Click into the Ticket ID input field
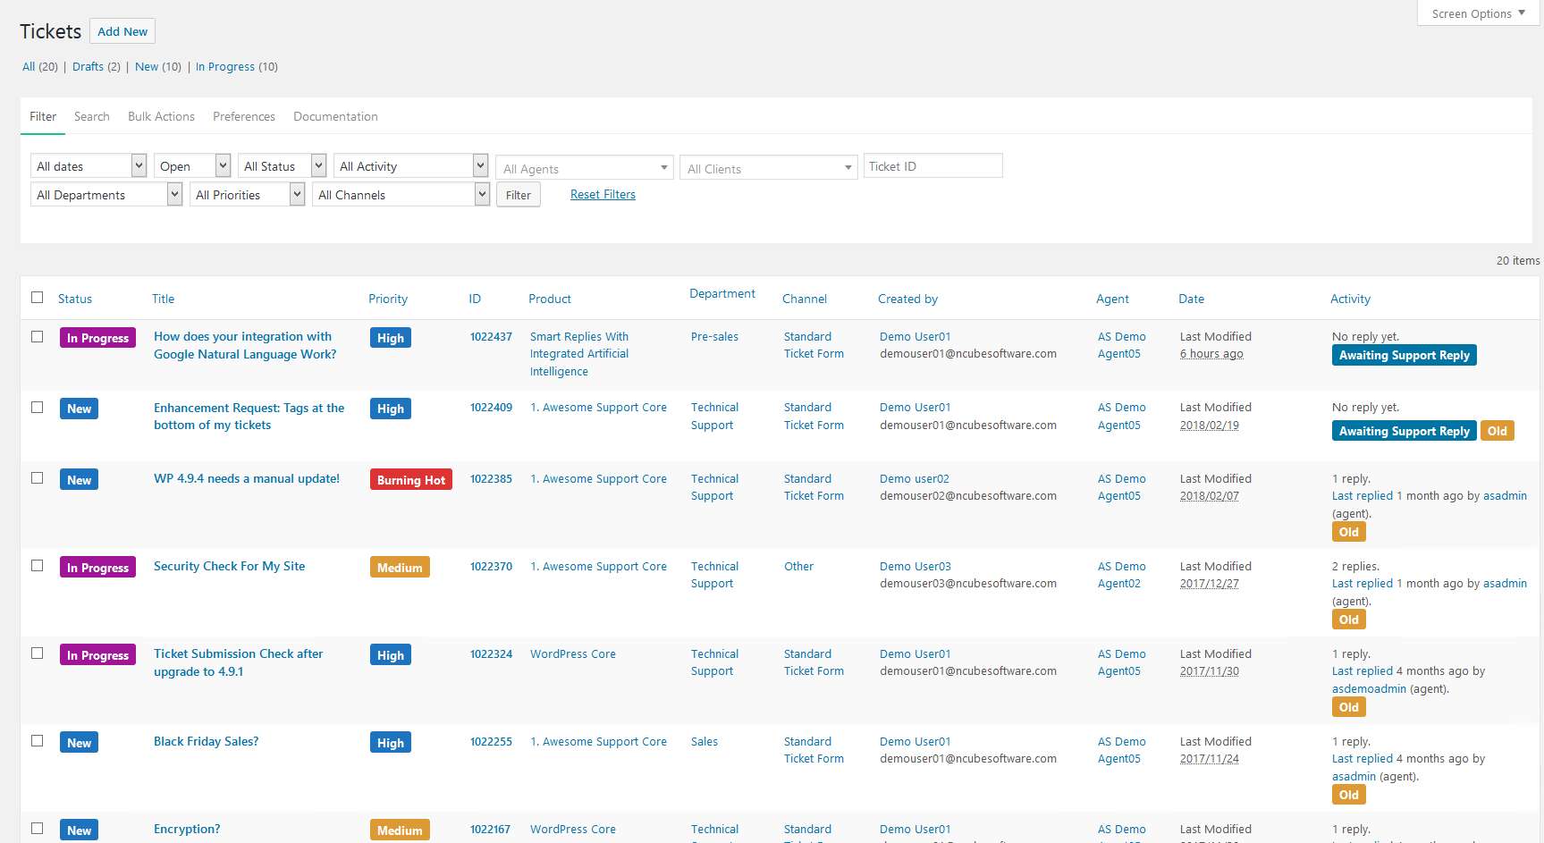Screen dimensions: 1544x843 pyautogui.click(x=932, y=166)
